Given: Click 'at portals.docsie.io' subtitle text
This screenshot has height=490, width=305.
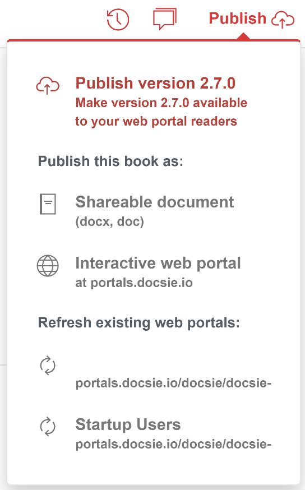Looking at the screenshot, I should [134, 283].
